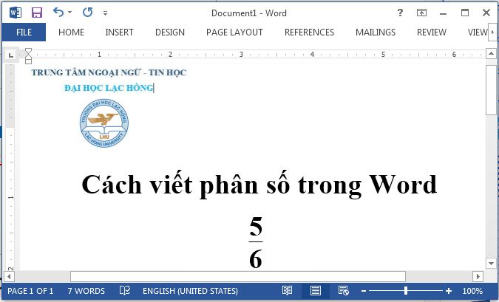Click the proofing errors icon in status bar

(125, 291)
